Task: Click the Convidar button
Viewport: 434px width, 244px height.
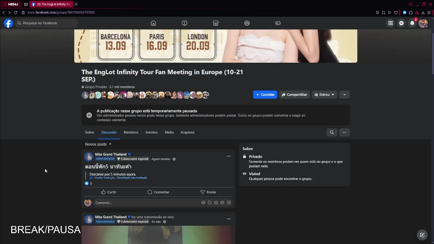Action: point(265,95)
